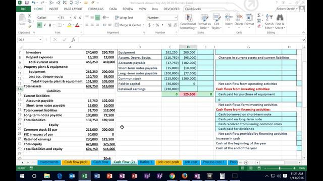Click Cell Styles button
Screen dimensions: 323x181
(x=217, y=22)
